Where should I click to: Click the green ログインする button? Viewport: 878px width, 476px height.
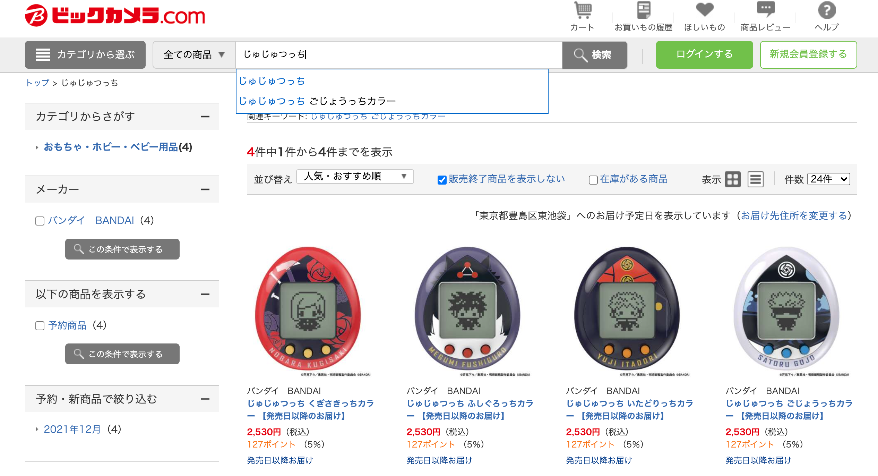click(704, 54)
